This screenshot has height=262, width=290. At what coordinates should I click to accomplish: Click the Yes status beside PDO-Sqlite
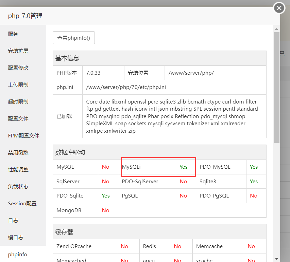[106, 196]
